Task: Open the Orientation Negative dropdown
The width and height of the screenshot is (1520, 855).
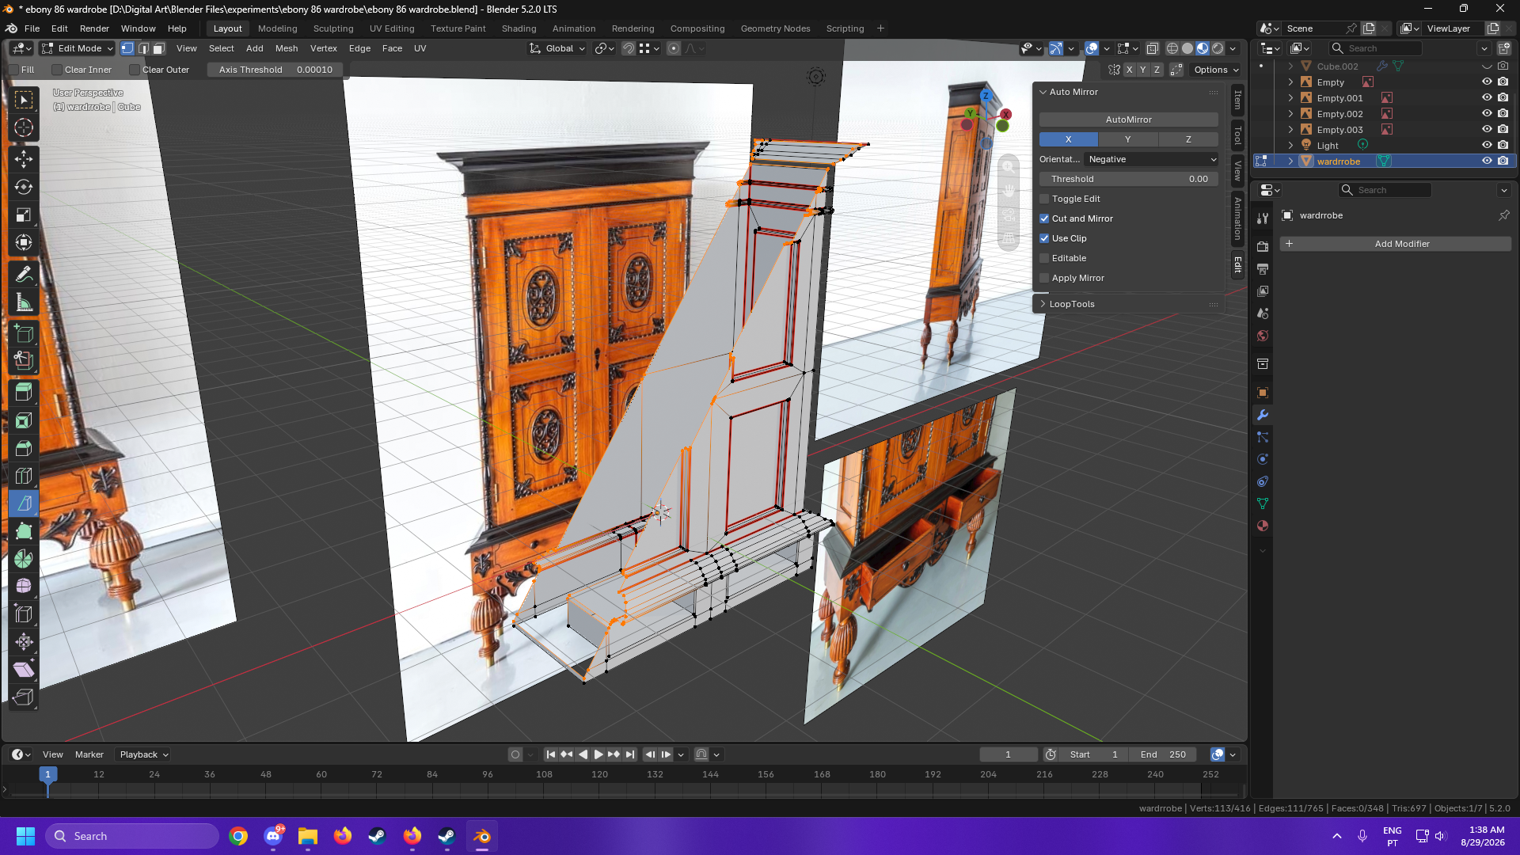Action: point(1152,159)
